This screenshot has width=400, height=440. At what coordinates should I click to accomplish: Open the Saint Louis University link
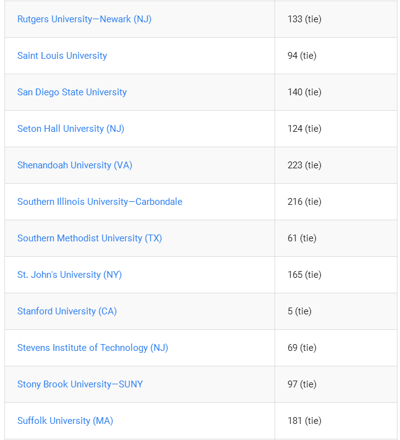[x=62, y=56]
